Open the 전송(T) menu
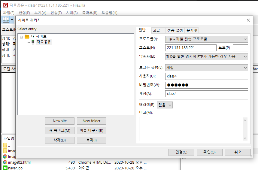Viewport: 258px width, 170px height. [56, 13]
